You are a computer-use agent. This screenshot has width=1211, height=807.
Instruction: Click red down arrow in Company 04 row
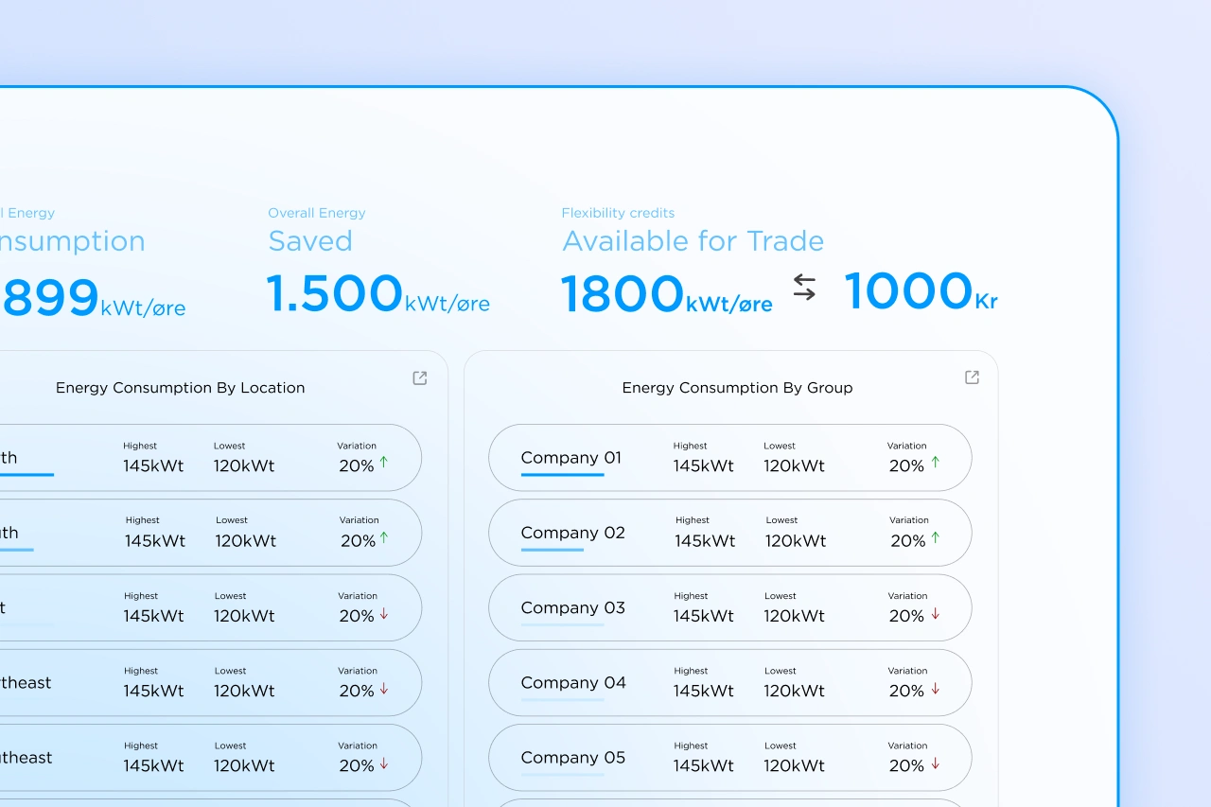tap(936, 689)
